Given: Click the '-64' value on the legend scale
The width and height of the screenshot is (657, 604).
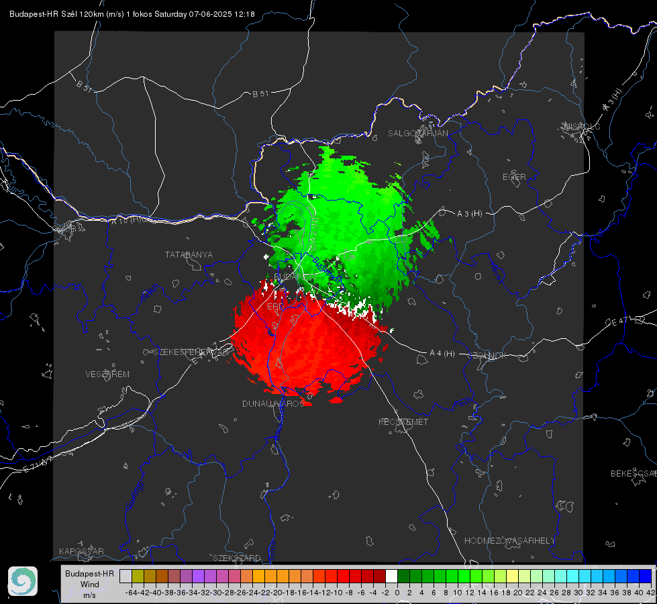Looking at the screenshot, I should 131,593.
